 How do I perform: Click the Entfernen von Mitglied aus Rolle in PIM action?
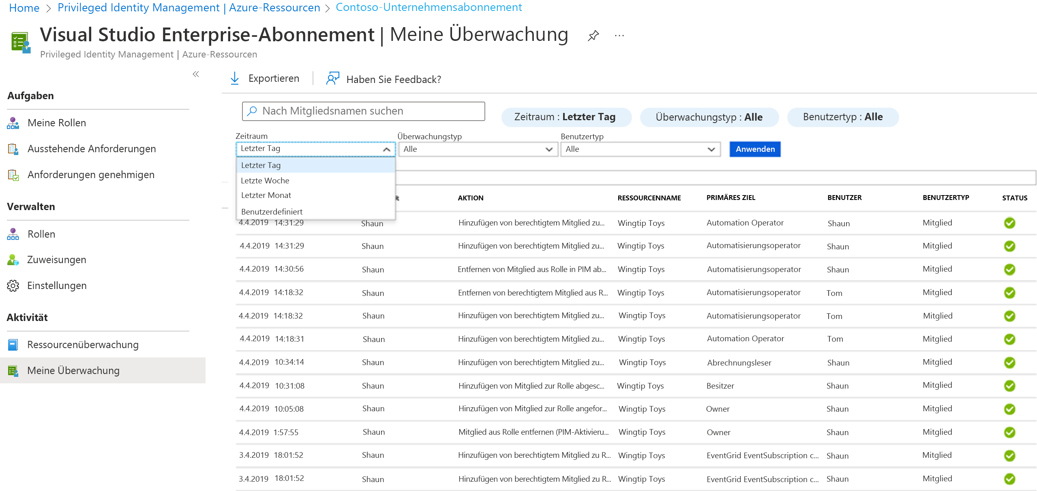coord(532,269)
